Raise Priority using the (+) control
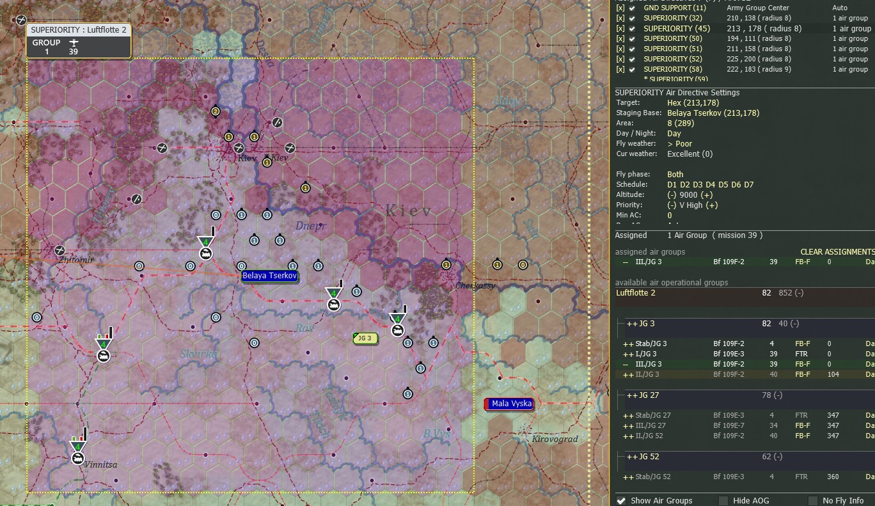Viewport: 875px width, 506px height. click(712, 205)
